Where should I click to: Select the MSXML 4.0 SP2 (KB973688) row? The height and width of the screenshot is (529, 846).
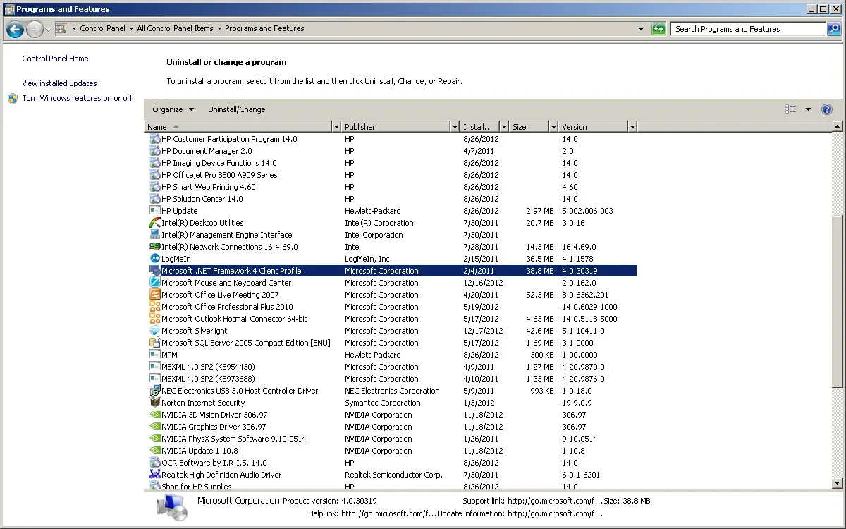tap(392, 379)
